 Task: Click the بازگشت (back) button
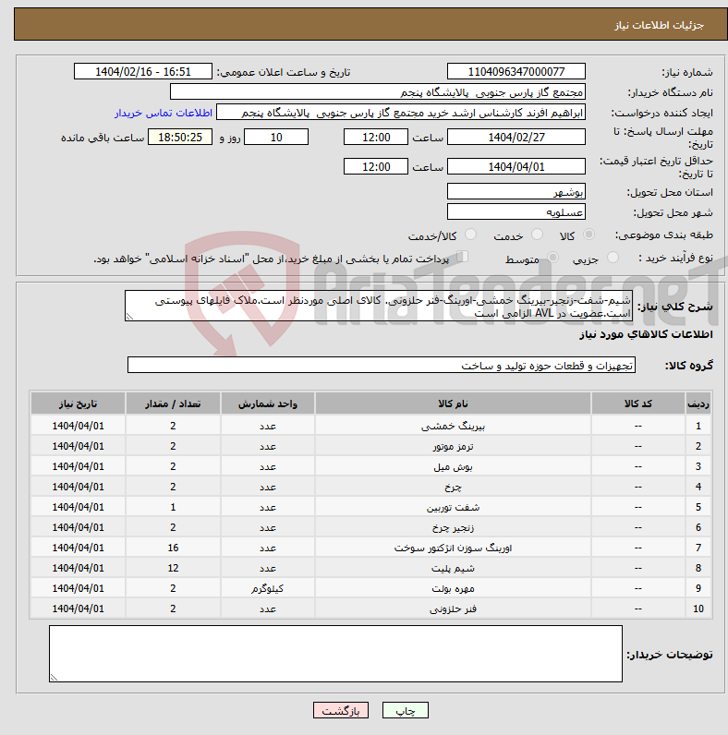(x=341, y=711)
